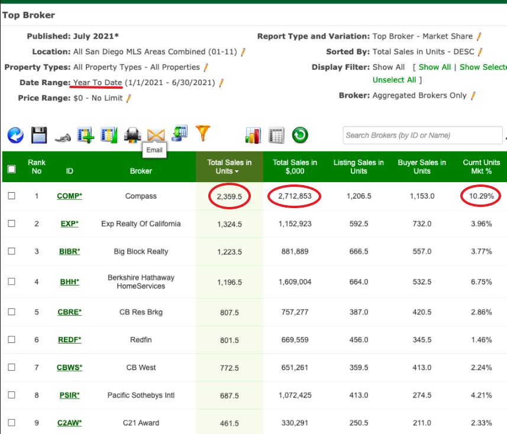Image resolution: width=507 pixels, height=434 pixels.
Task: Edit the Location pencil icon
Action: pyautogui.click(x=243, y=52)
